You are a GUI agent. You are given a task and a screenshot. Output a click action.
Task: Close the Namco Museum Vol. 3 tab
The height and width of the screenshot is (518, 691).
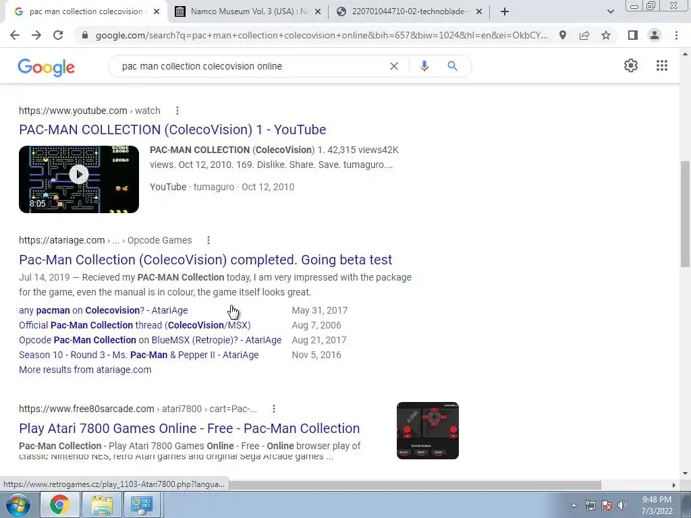click(x=318, y=12)
